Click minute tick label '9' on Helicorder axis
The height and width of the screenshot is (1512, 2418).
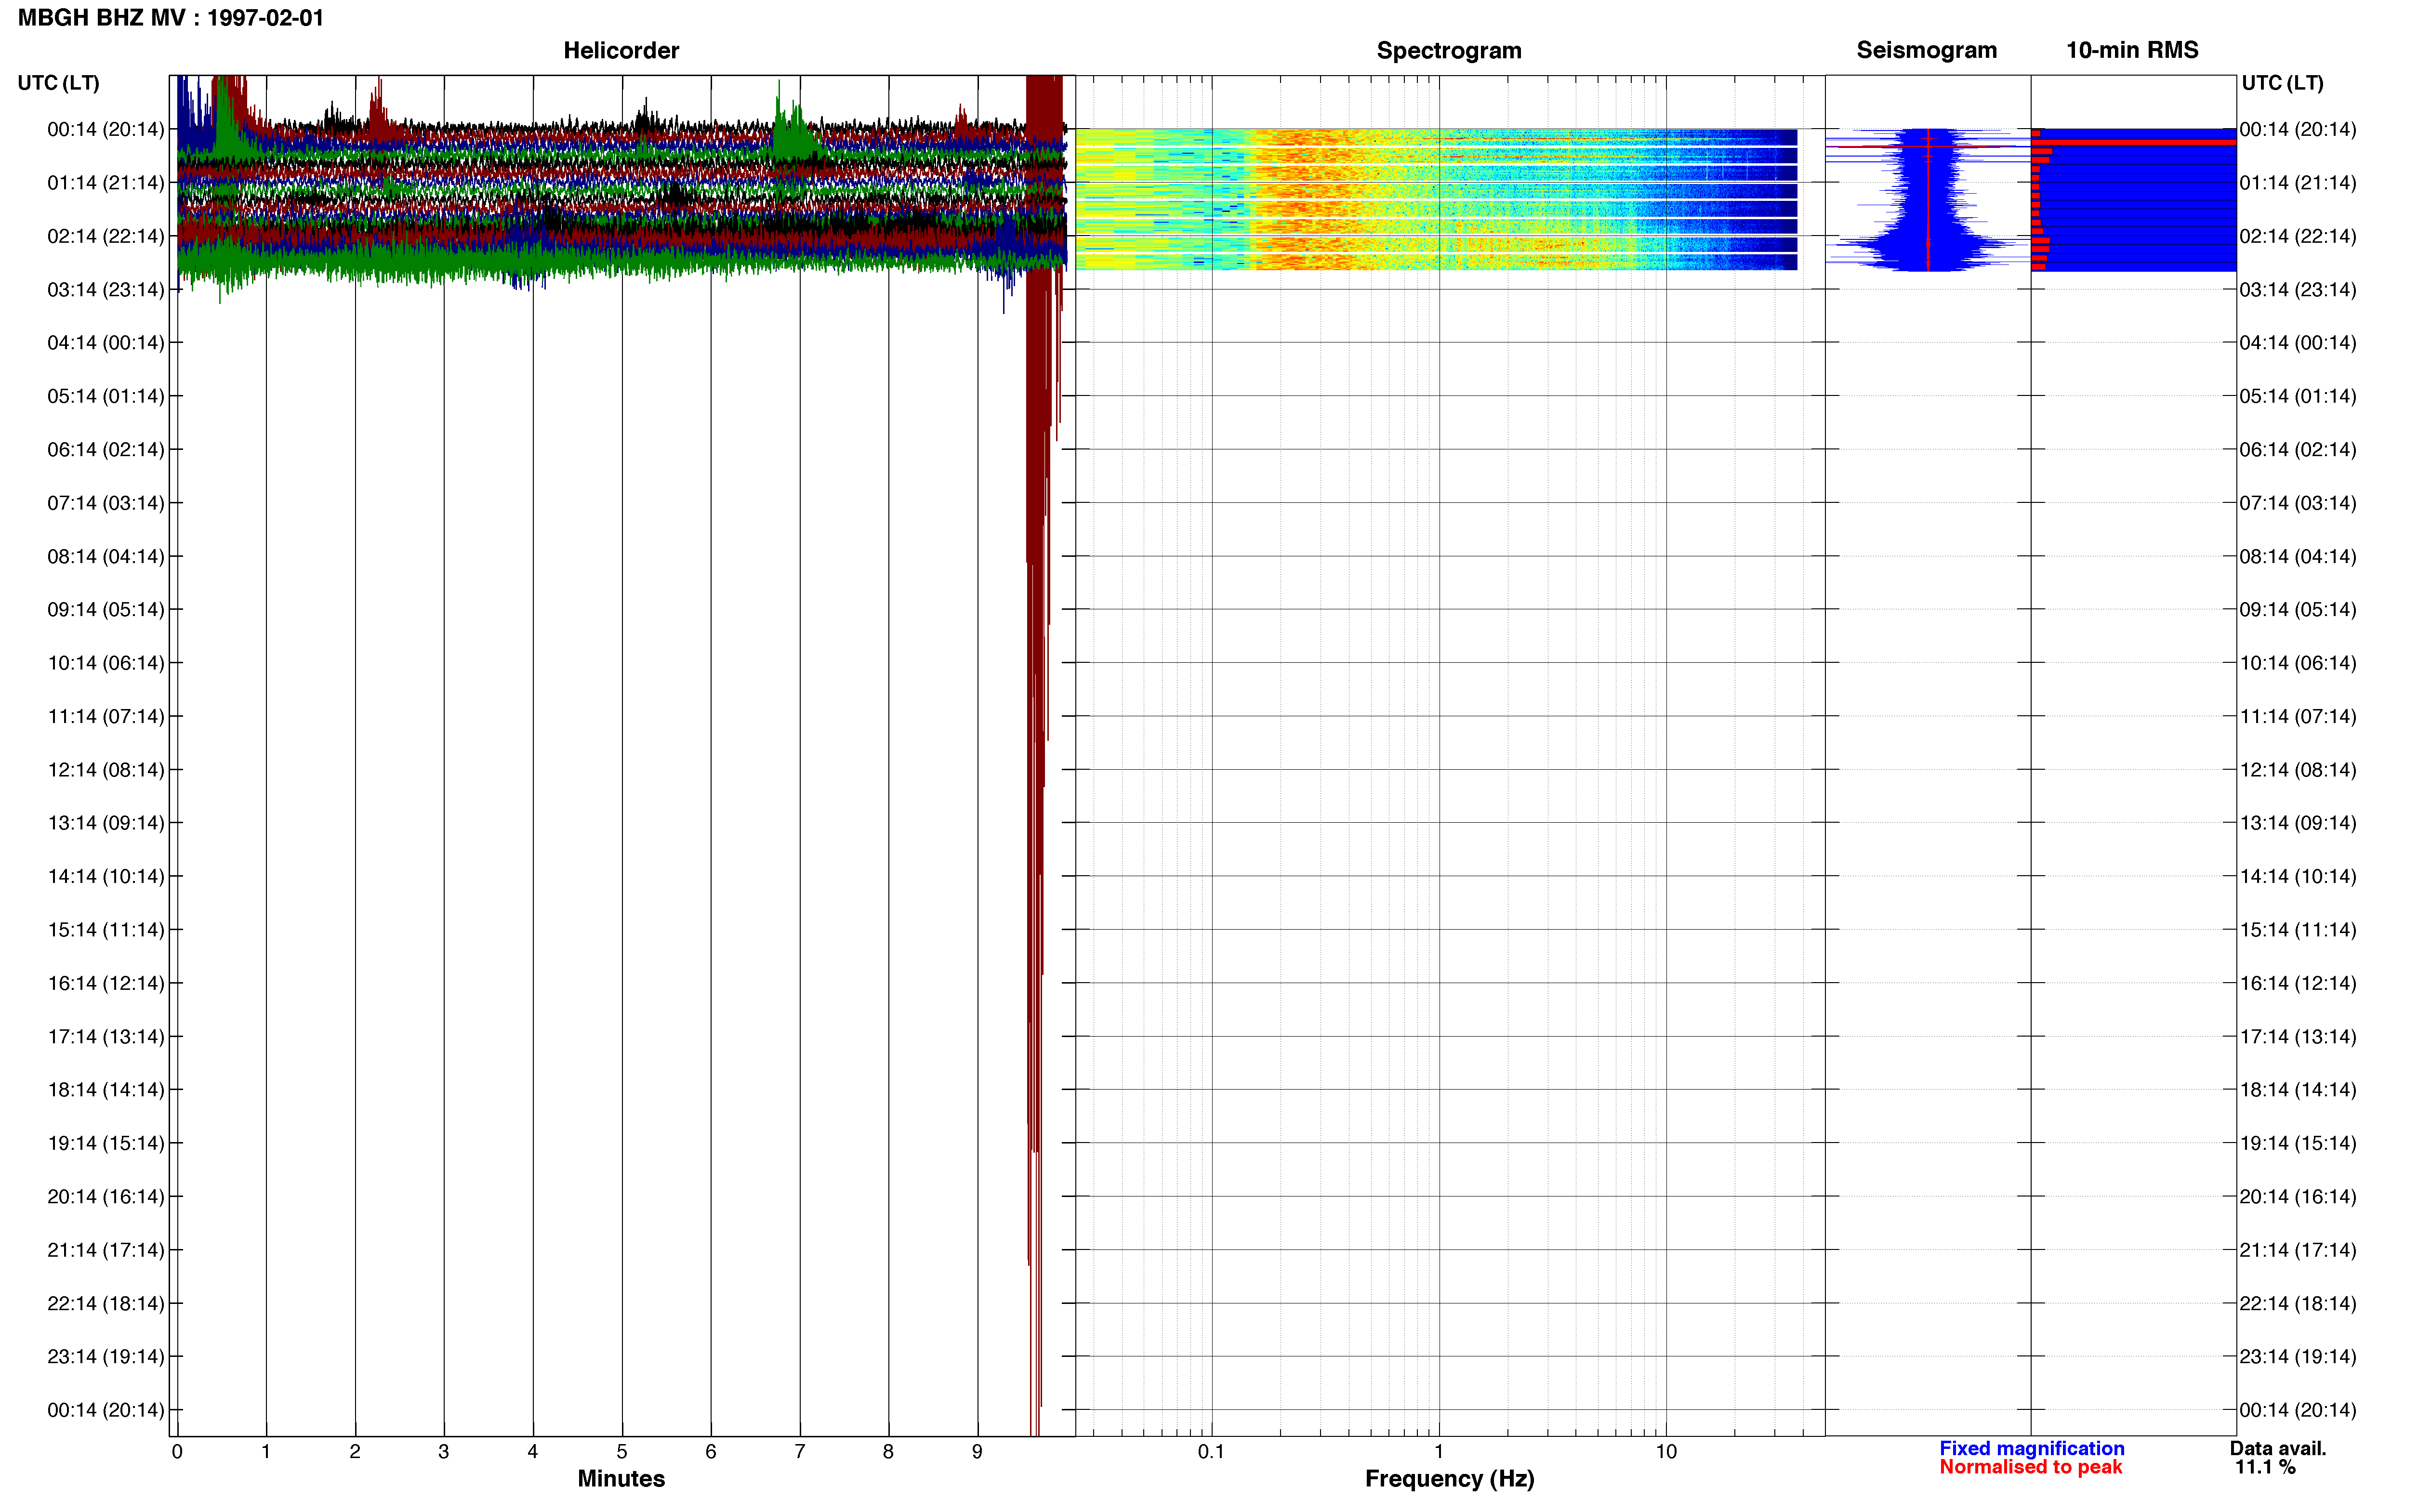[977, 1451]
